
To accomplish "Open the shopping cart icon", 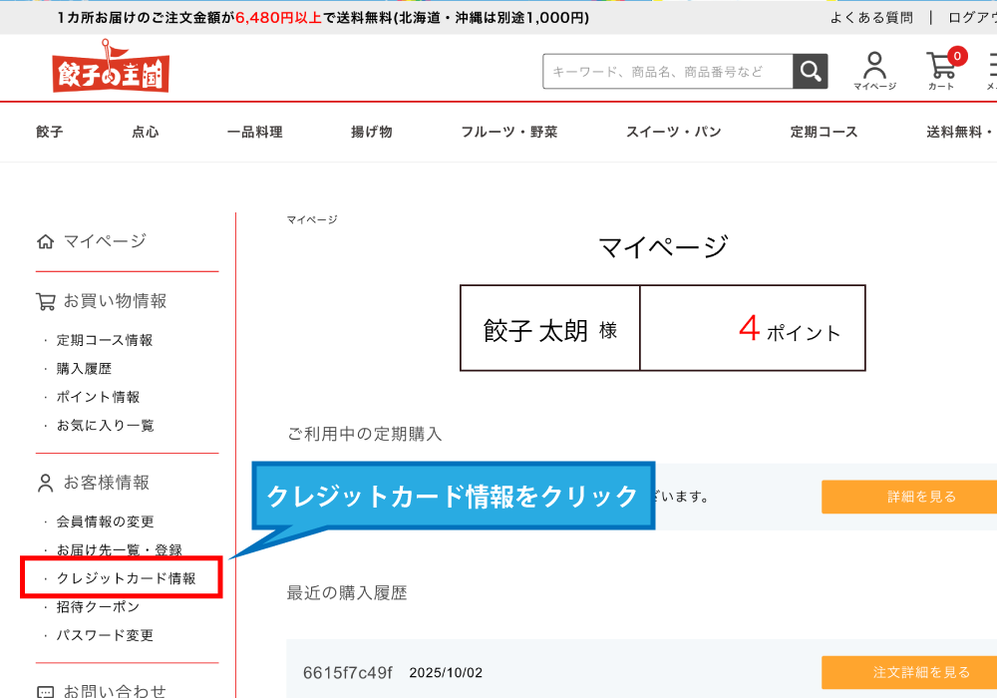I will 941,70.
